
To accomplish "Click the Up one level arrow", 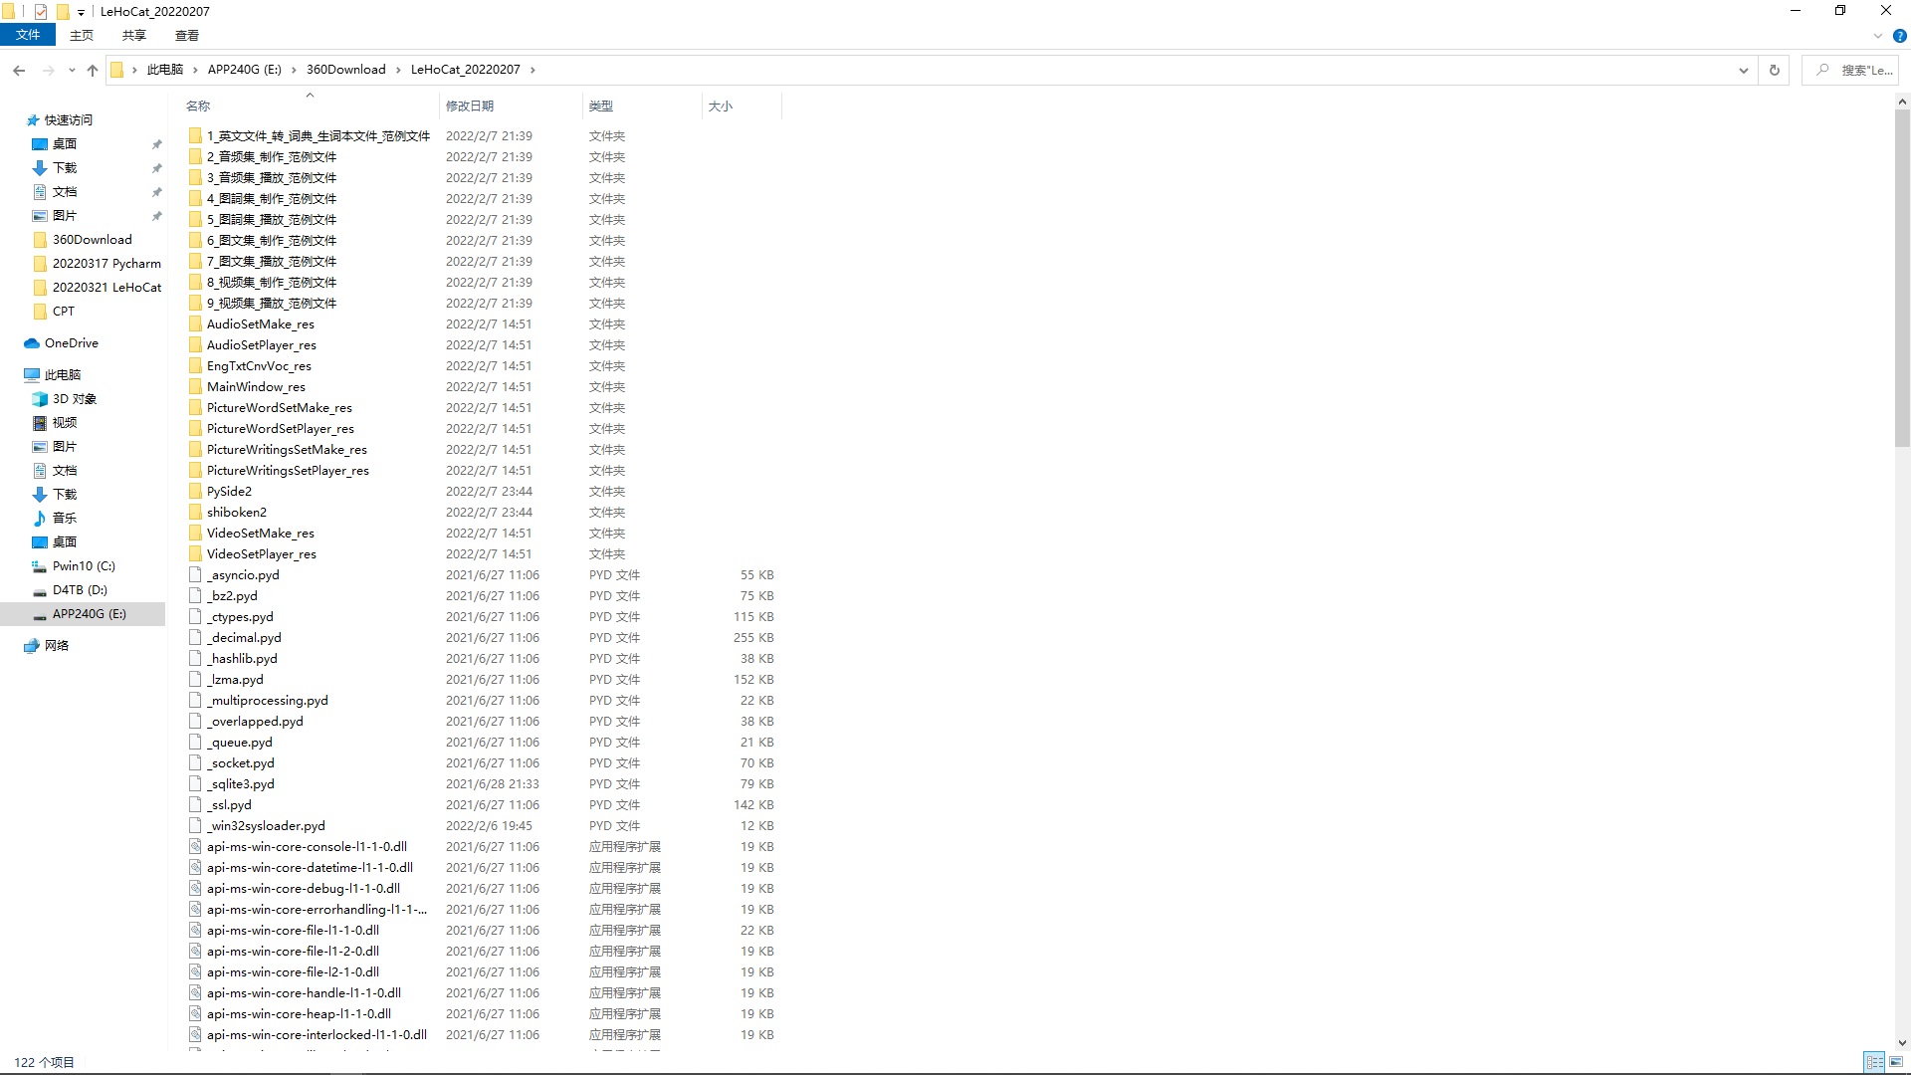I will coord(93,70).
